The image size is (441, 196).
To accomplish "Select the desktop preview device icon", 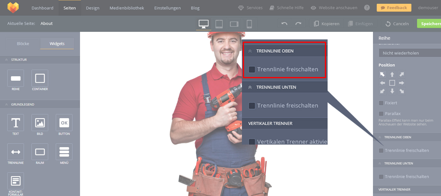I will tap(203, 24).
